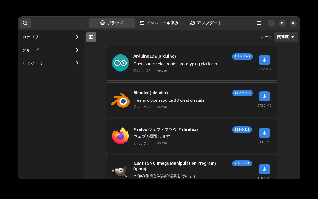Click the 62.2 MB size label
318x199 pixels.
(265, 69)
